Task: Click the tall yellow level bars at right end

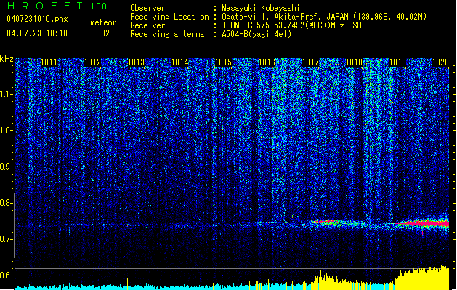Action: [421, 278]
